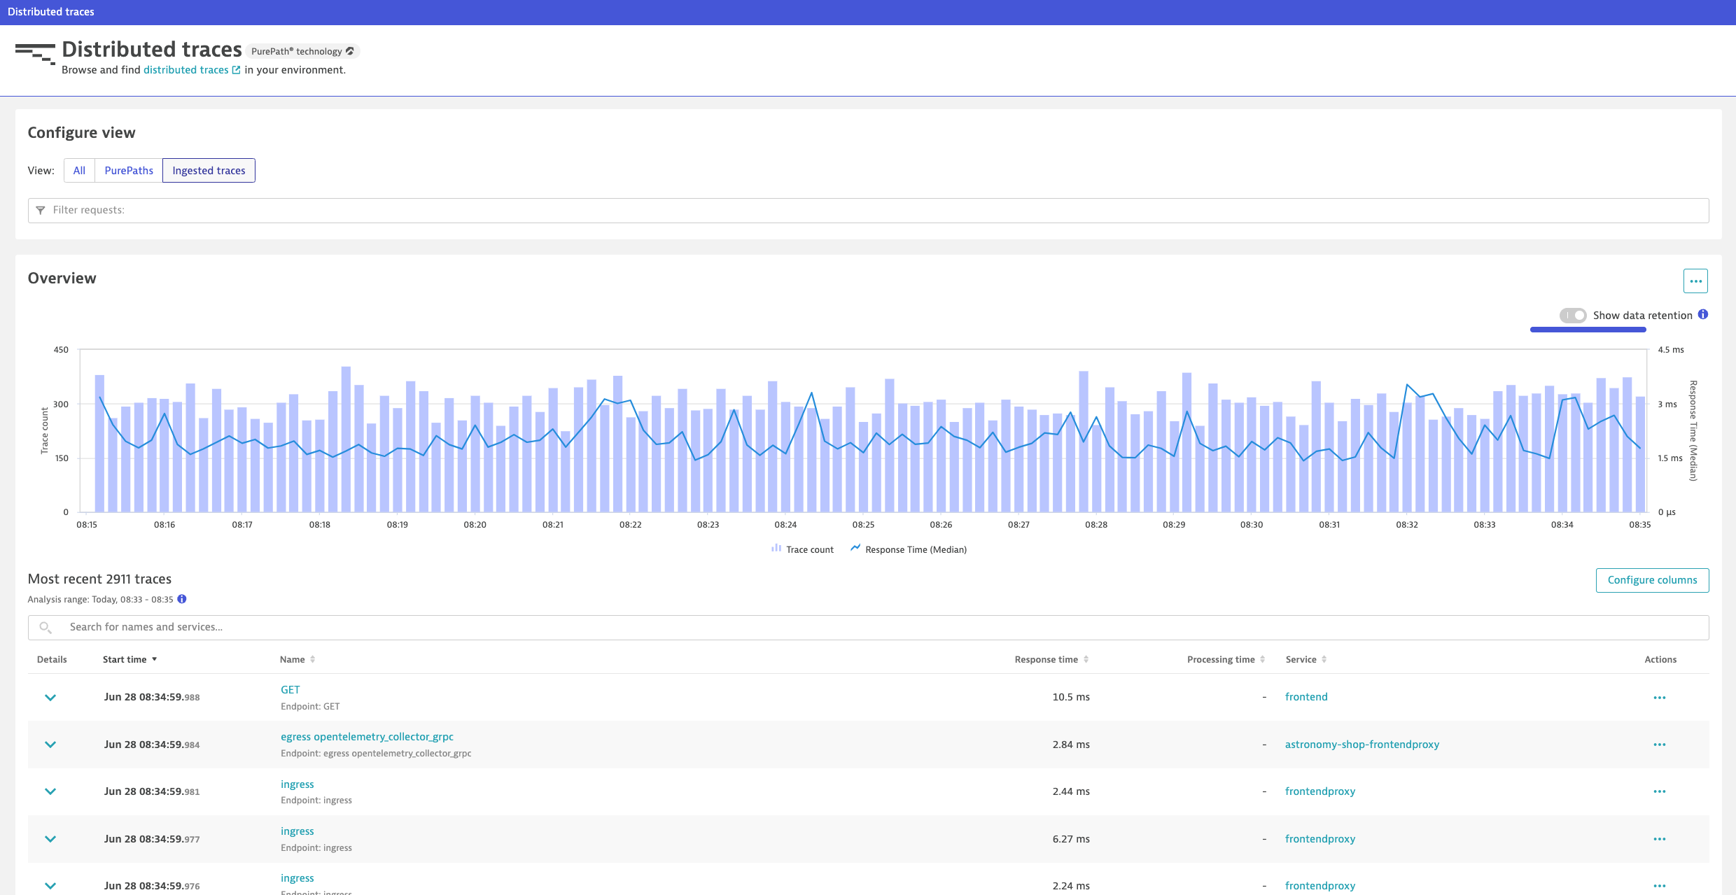Open actions menu for GET trace
The width and height of the screenshot is (1736, 895).
point(1660,698)
